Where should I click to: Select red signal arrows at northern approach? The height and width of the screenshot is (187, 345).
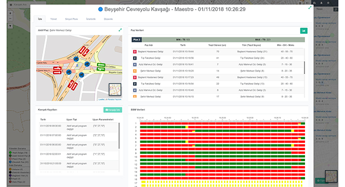[84, 51]
